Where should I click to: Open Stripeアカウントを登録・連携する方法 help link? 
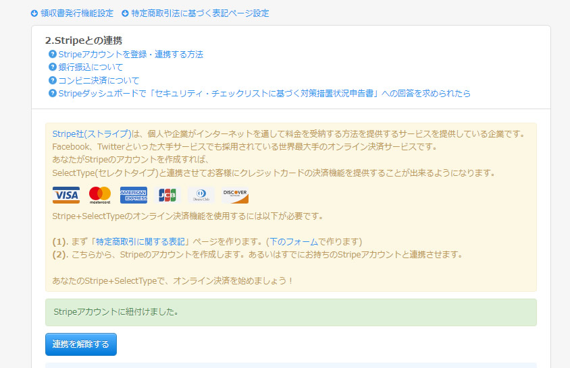click(130, 55)
